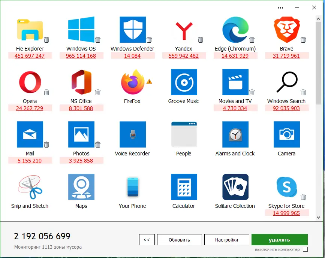This screenshot has width=325, height=258.
Task: Click the FireFox warning triangle
Action: (149, 82)
